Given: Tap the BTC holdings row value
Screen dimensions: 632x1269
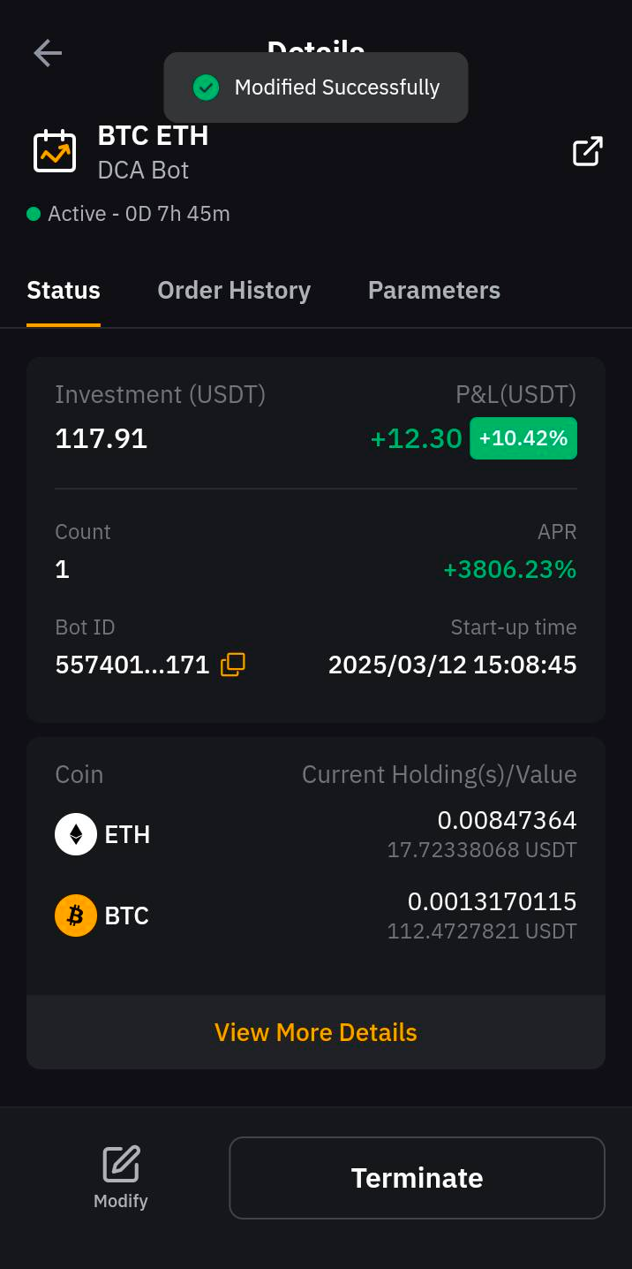Looking at the screenshot, I should (492, 902).
